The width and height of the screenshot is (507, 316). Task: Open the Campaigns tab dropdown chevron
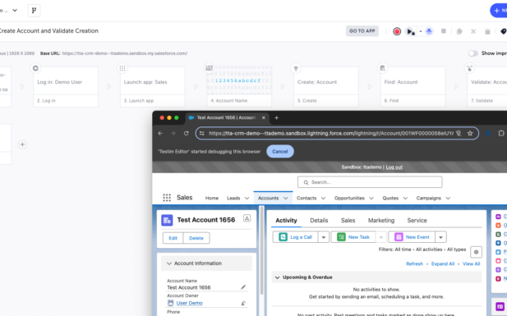[448, 198]
